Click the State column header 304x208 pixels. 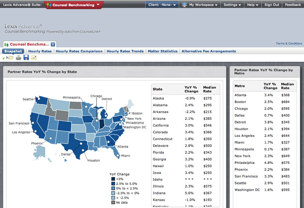pos(157,89)
